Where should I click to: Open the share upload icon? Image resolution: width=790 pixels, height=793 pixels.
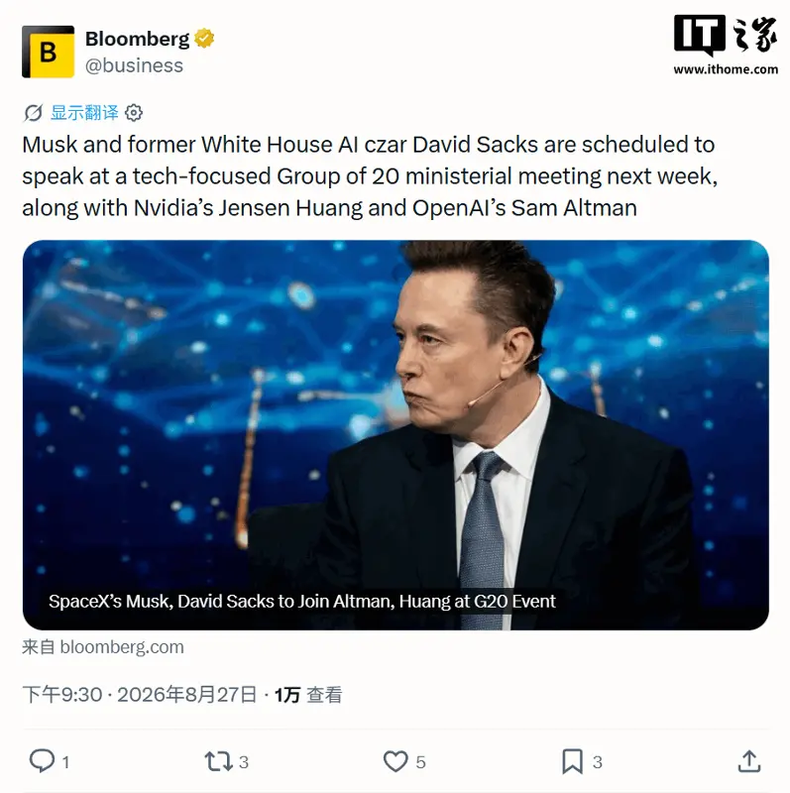tap(749, 761)
